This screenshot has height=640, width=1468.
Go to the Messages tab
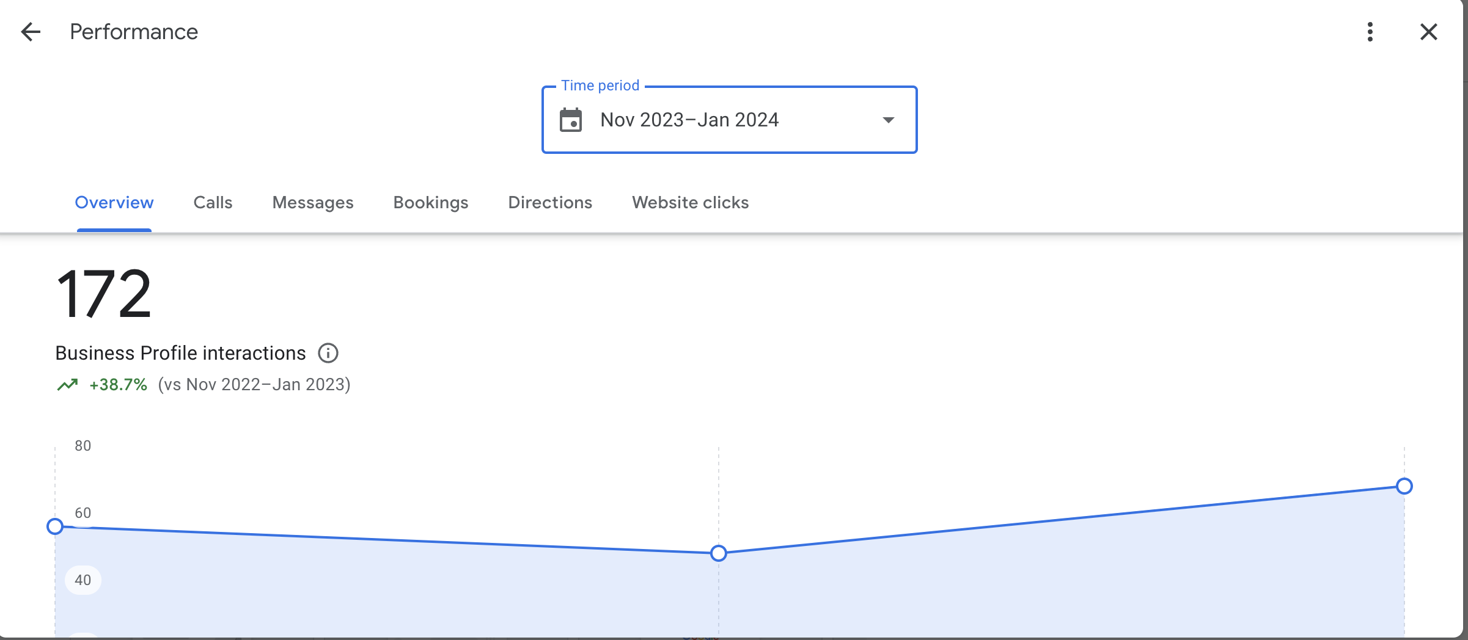click(313, 203)
